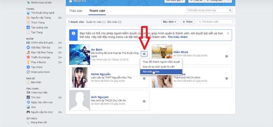Show Quản trị viên (1) list
The image size is (273, 127).
click(x=96, y=22)
